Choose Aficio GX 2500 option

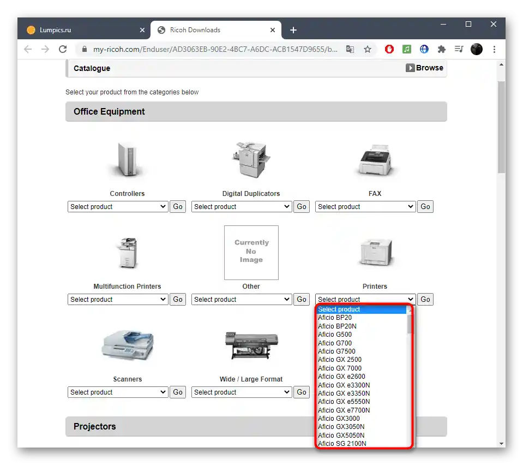pos(362,360)
